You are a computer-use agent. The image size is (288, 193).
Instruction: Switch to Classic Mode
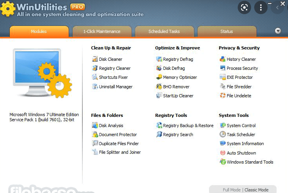point(257,190)
